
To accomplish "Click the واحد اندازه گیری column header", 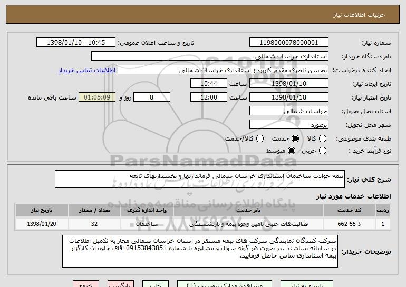I will [147, 211].
